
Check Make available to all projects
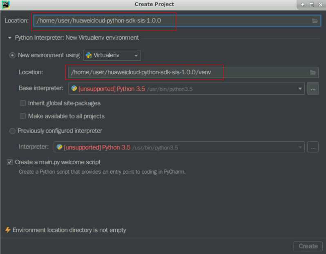coord(23,116)
